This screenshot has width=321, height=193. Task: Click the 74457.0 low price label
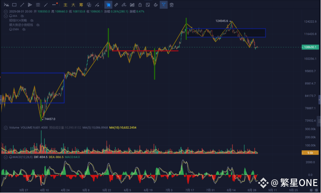(50, 119)
